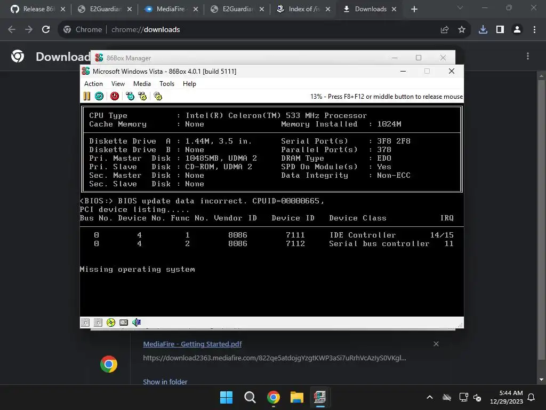Click the muted volume tray icon
This screenshot has width=546, height=410.
tap(477, 397)
